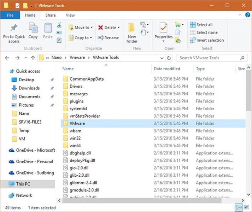252x212 pixels.
Task: Select the CommonAppData folder
Action: click(153, 79)
